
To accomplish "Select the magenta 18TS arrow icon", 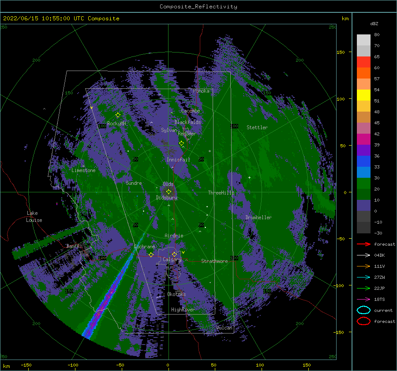I will tap(363, 299).
